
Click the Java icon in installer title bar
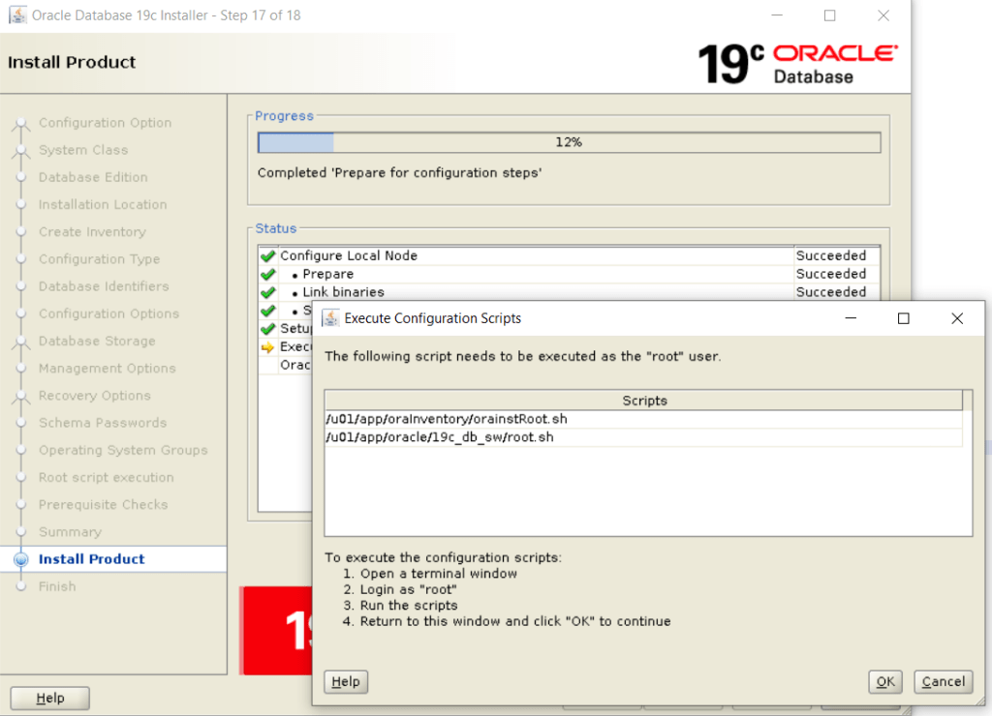17,15
